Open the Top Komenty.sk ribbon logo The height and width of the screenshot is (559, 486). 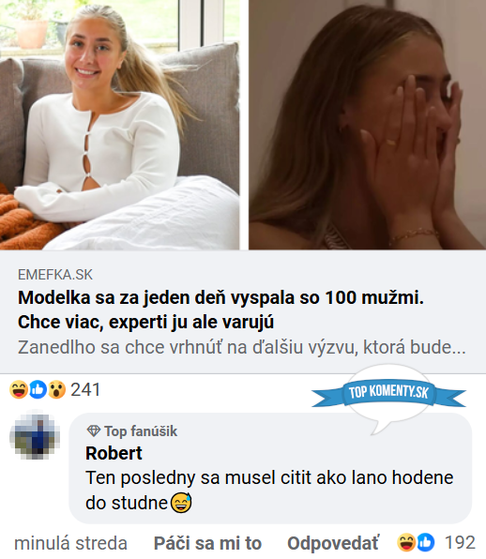388,393
